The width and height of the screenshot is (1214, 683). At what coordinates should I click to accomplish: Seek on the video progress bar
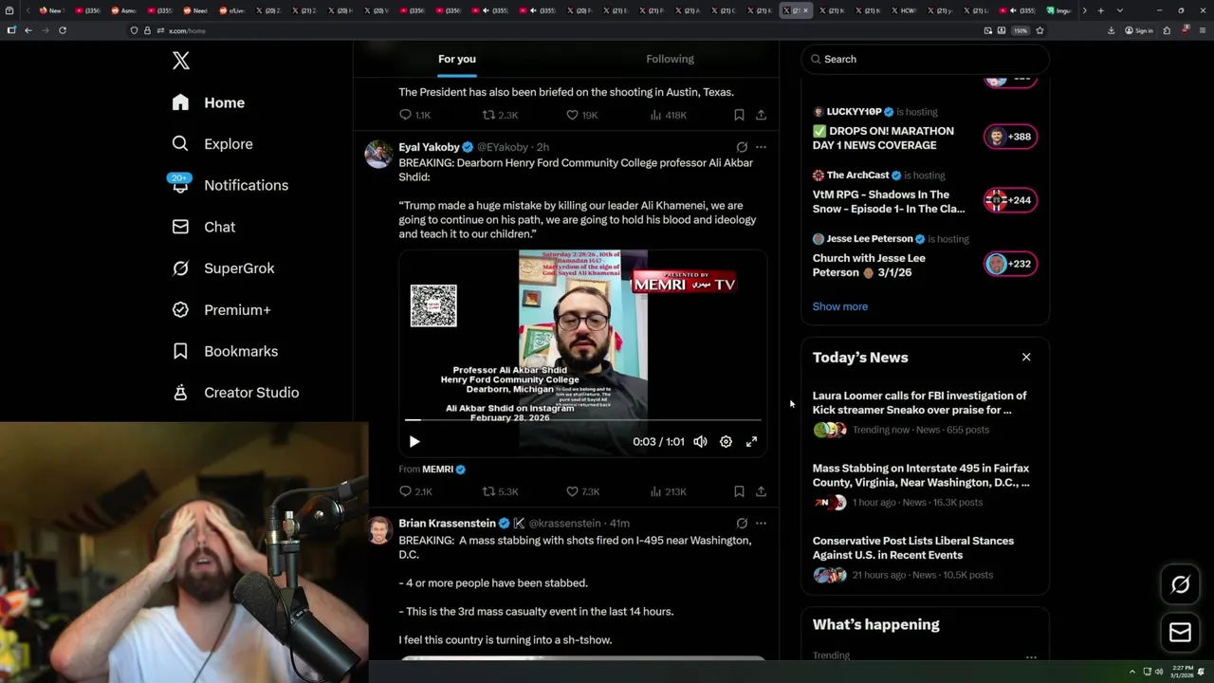(x=583, y=419)
